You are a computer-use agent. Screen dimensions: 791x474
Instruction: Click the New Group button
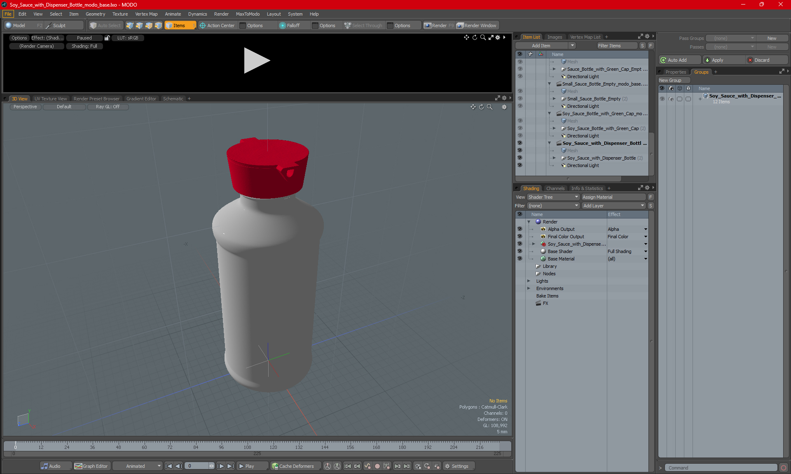tap(674, 80)
